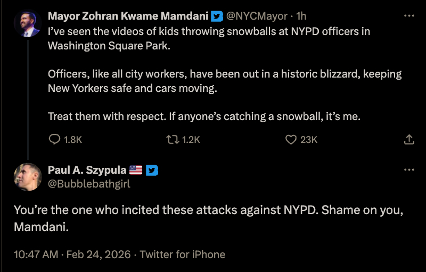Open more options on Szypula's reply
Image resolution: width=426 pixels, height=272 pixels.
(409, 170)
